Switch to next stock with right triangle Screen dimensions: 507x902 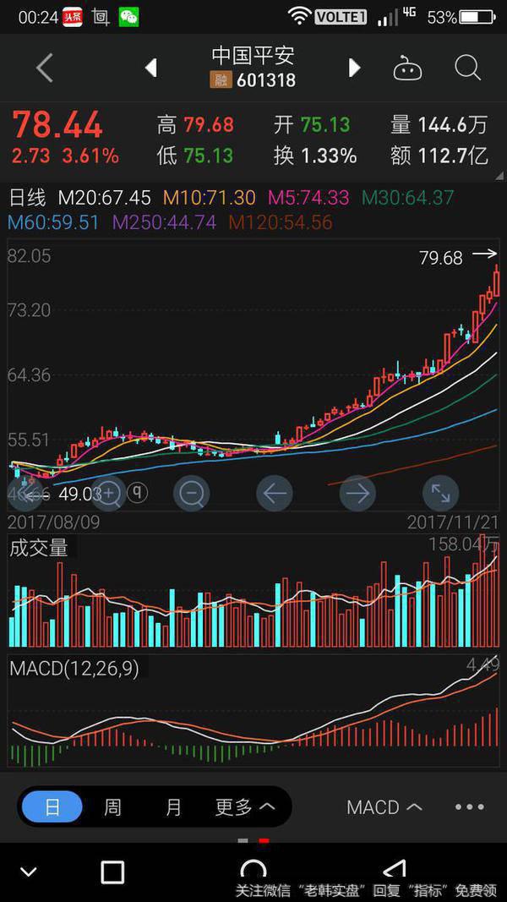355,68
